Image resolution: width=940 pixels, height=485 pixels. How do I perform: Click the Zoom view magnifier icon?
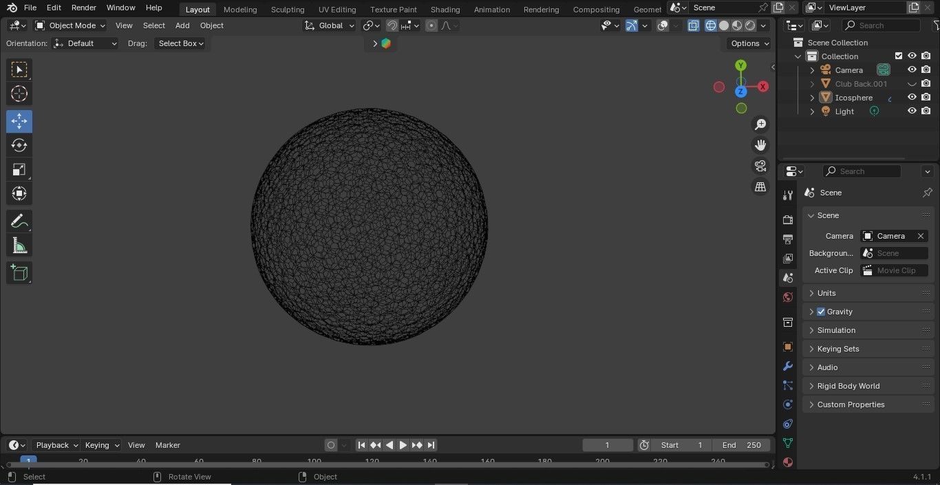click(x=760, y=125)
